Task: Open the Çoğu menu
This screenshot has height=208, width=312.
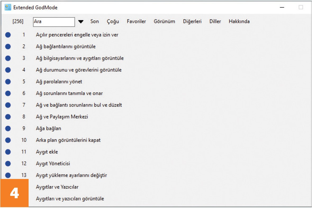Action: pyautogui.click(x=113, y=22)
